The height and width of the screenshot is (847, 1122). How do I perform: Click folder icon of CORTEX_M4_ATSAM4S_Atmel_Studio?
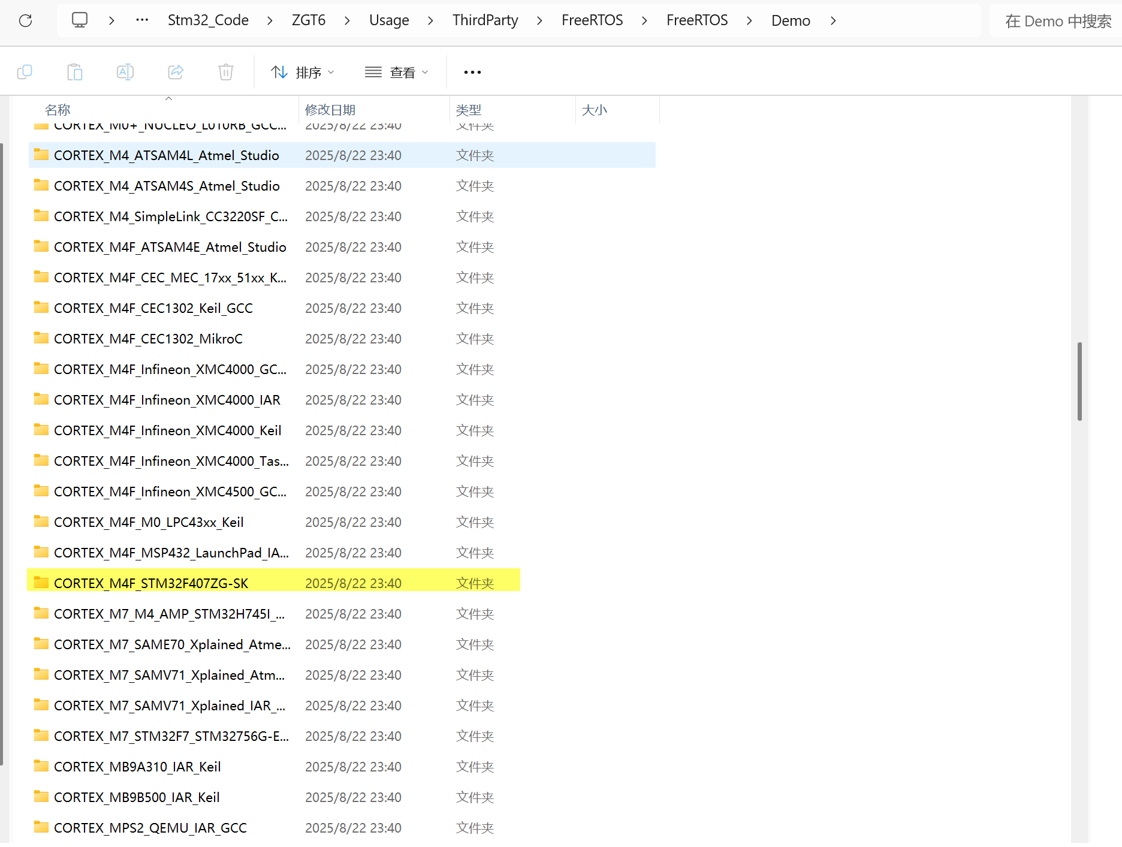[41, 185]
